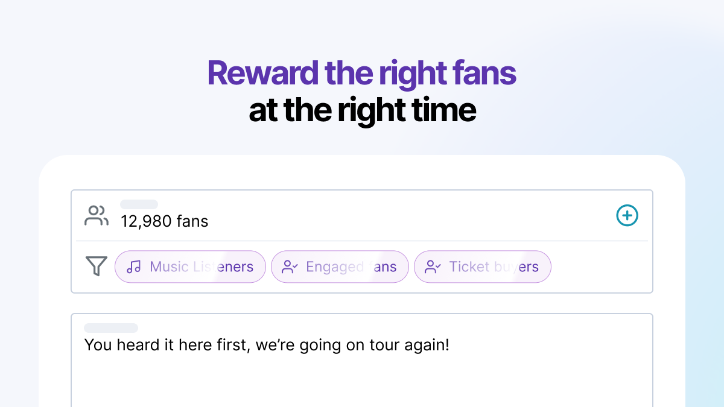Image resolution: width=724 pixels, height=407 pixels.
Task: Click the purple 'Reward the right fans' headline
Action: 361,74
